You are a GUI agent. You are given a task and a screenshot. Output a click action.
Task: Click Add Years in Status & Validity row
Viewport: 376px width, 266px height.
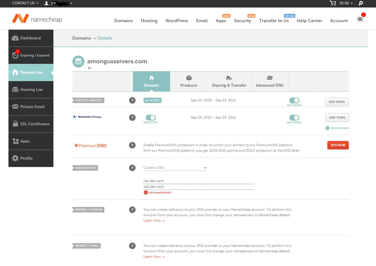pos(337,102)
